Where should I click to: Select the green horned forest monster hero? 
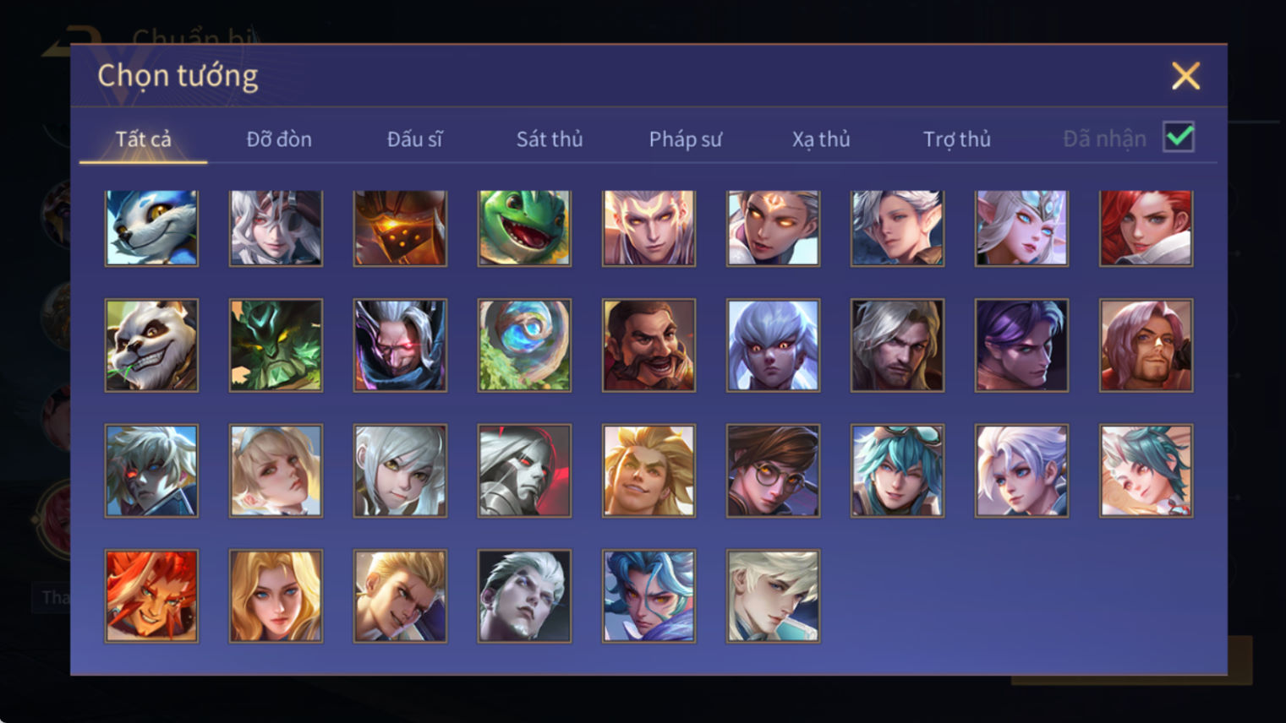coord(276,345)
